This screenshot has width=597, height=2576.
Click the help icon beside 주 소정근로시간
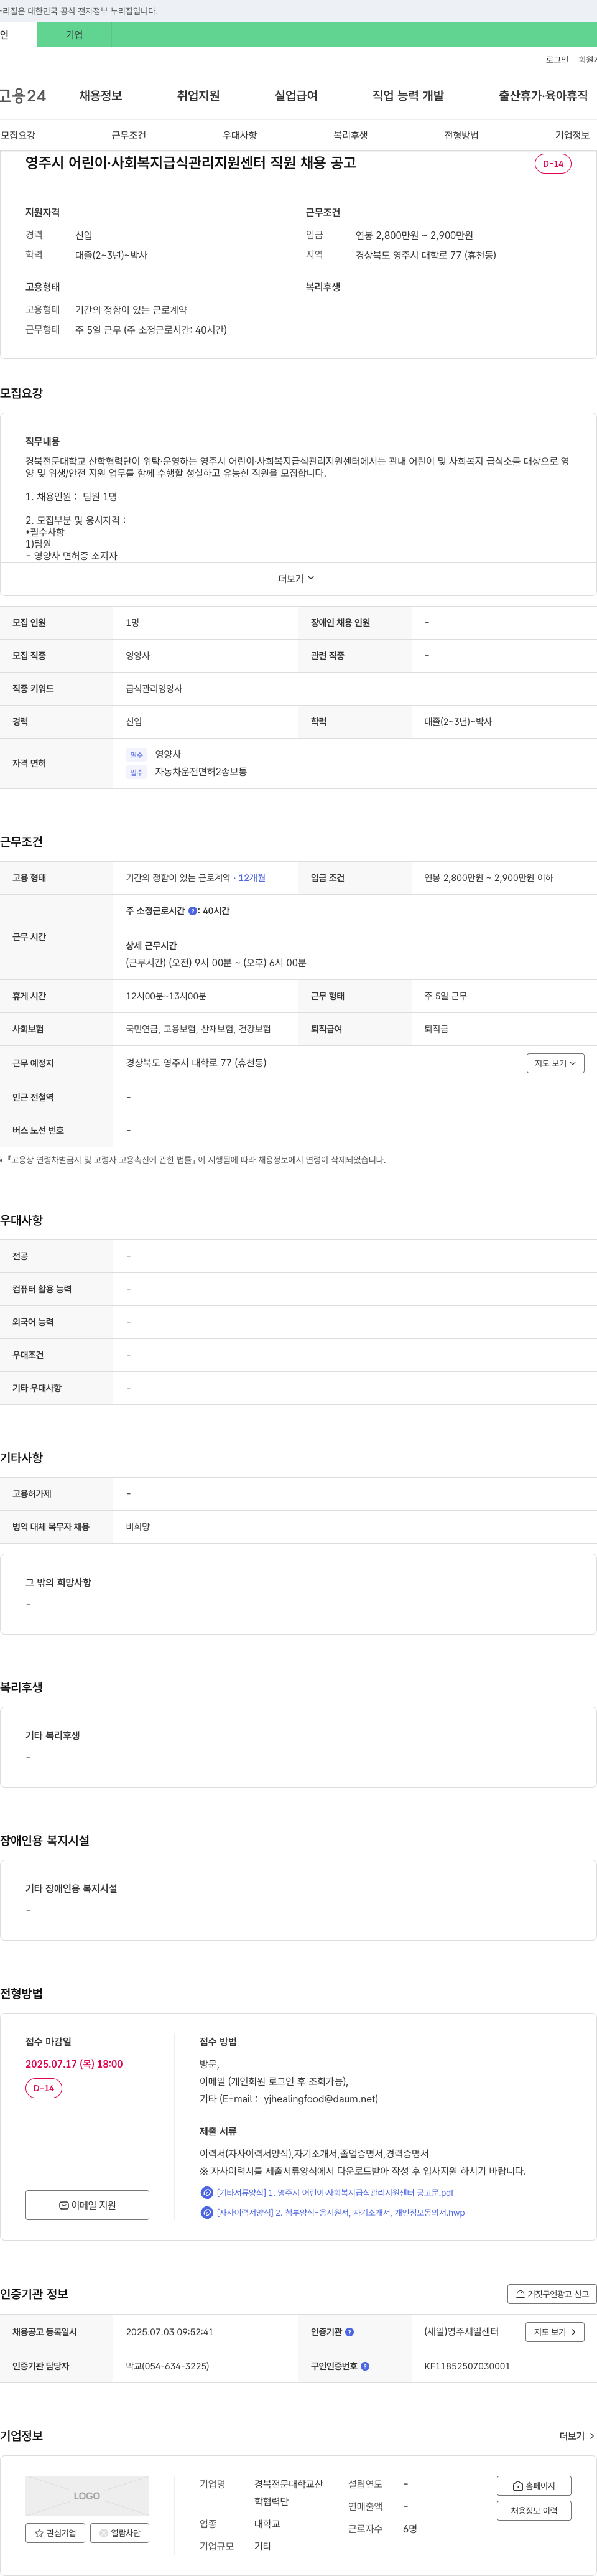pyautogui.click(x=193, y=911)
